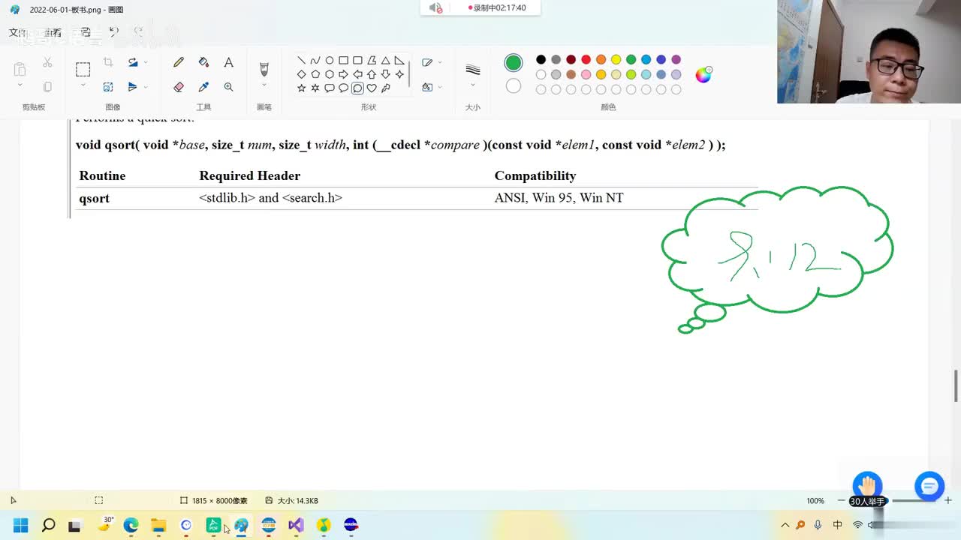The image size is (961, 540).
Task: Select the Triangle shape
Action: pos(385,61)
